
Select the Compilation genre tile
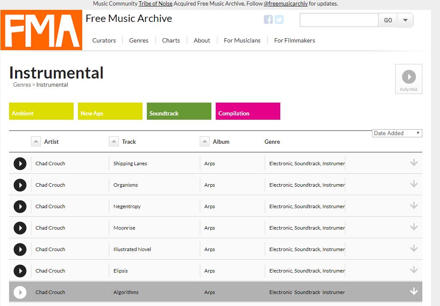(248, 111)
